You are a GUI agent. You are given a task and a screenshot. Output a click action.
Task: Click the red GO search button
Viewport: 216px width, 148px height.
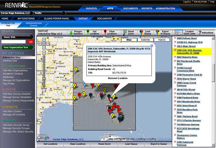pos(31,42)
